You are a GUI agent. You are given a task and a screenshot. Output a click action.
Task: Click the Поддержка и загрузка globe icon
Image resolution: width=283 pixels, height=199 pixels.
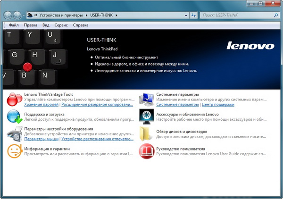[14, 116]
